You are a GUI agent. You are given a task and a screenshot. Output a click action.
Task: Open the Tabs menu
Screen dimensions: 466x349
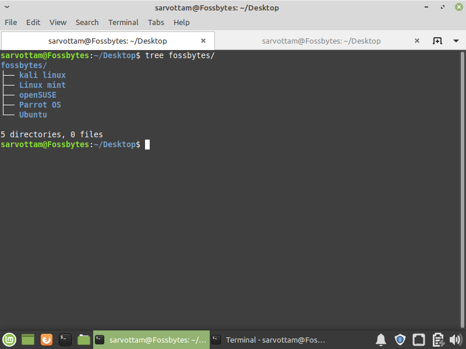[x=156, y=22]
